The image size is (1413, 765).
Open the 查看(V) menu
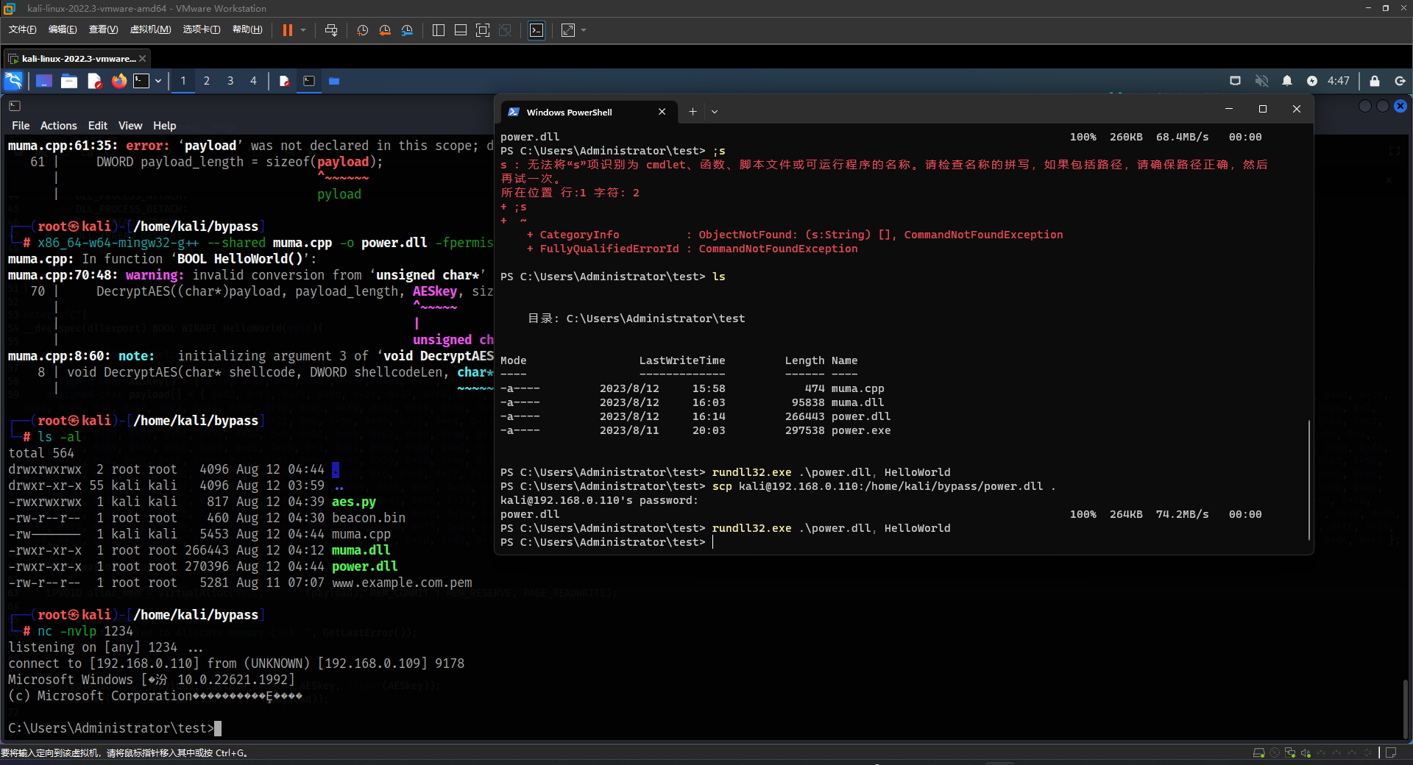point(103,29)
